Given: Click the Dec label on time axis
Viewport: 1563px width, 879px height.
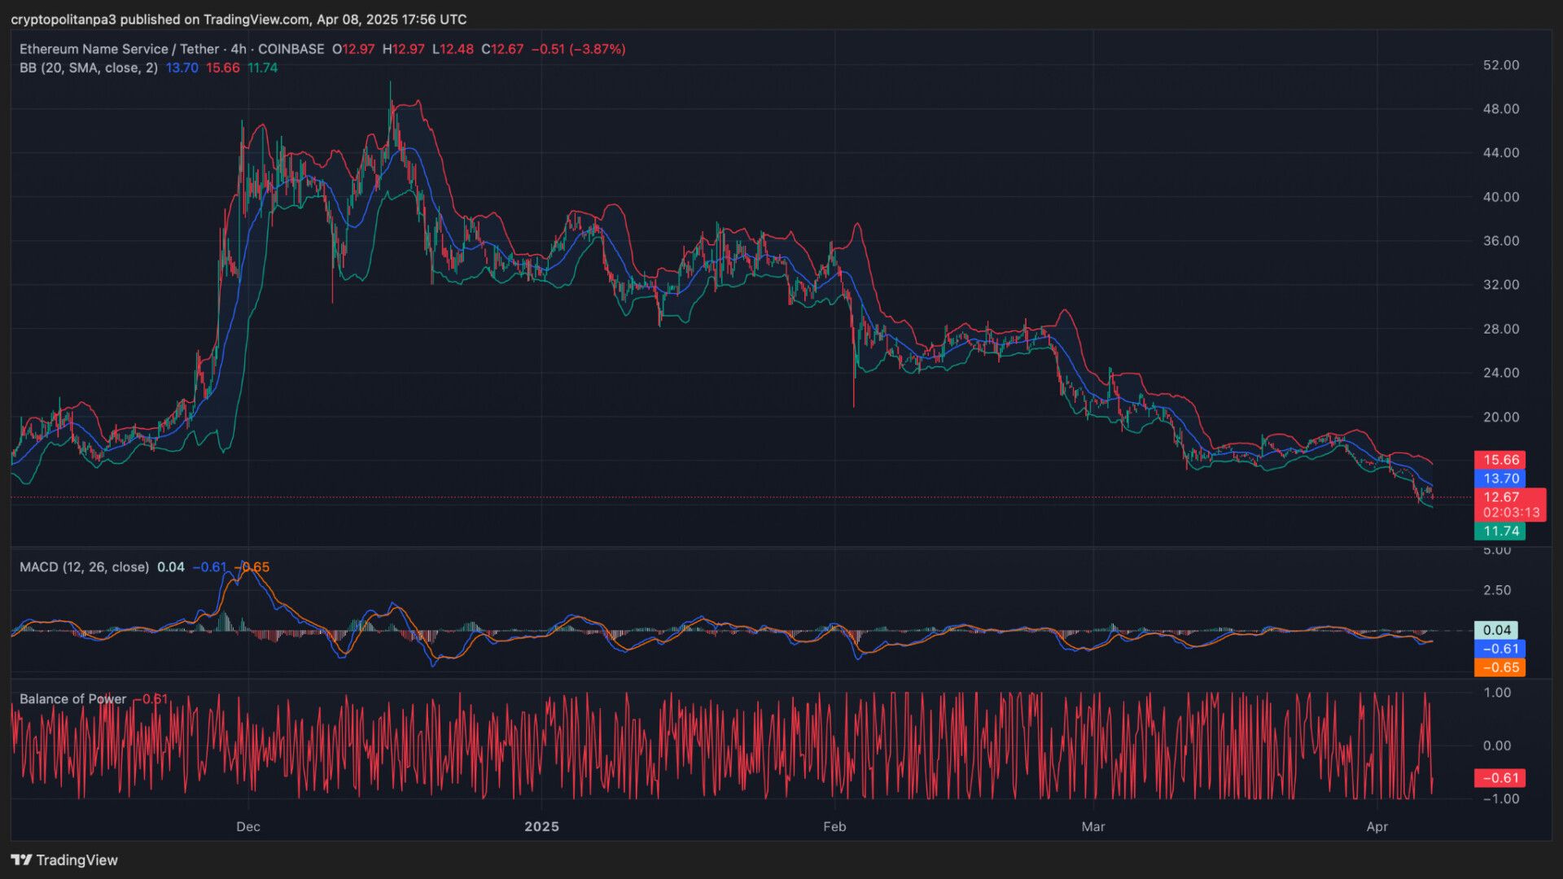Looking at the screenshot, I should [248, 827].
